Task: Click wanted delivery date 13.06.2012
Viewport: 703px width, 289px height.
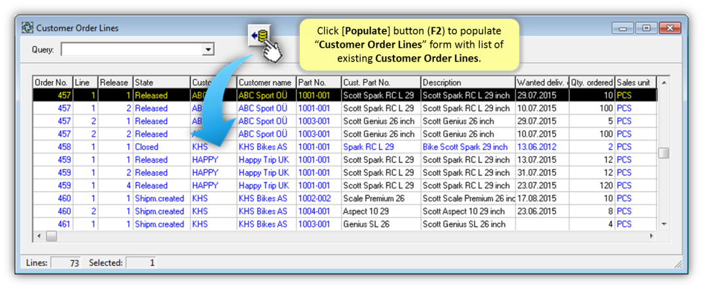Action: point(542,146)
